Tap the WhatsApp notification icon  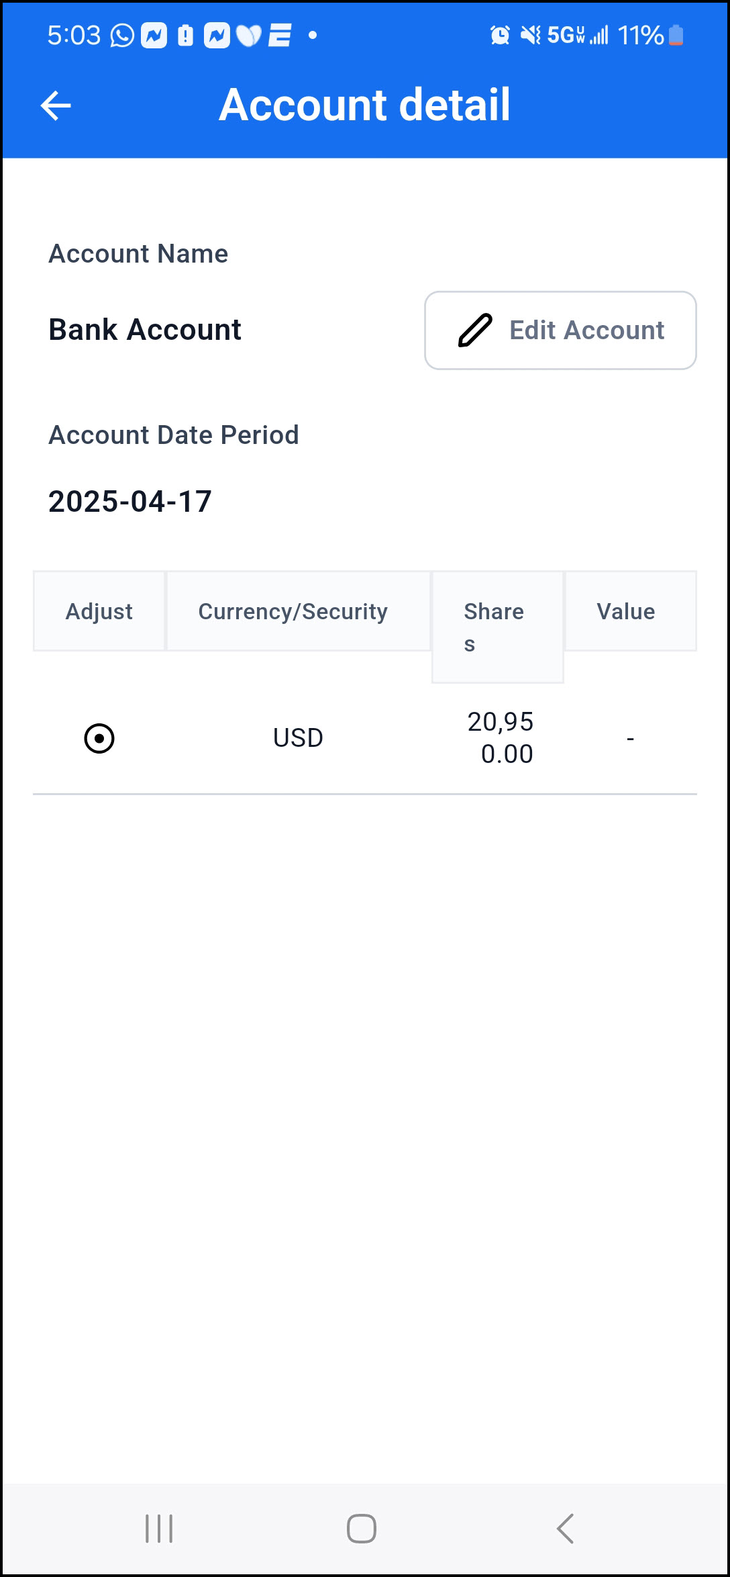[122, 35]
